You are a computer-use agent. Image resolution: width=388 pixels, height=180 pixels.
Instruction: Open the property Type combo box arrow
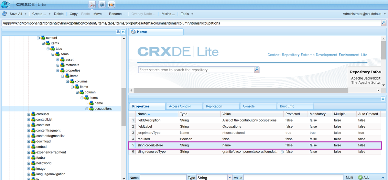click(x=230, y=177)
